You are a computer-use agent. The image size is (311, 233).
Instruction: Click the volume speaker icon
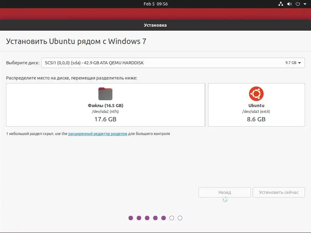[x=289, y=4]
